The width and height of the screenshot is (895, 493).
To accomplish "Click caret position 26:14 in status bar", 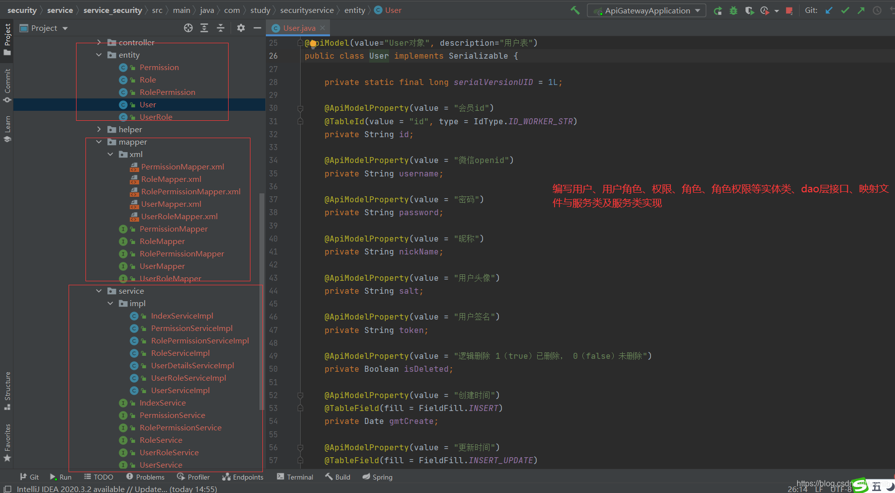I will point(797,489).
